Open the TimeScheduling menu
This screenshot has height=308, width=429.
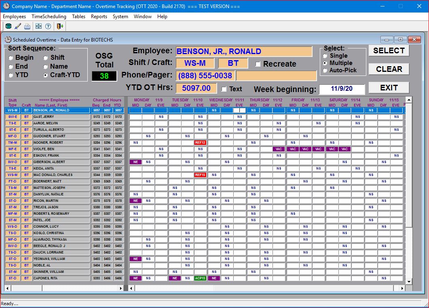pyautogui.click(x=49, y=17)
